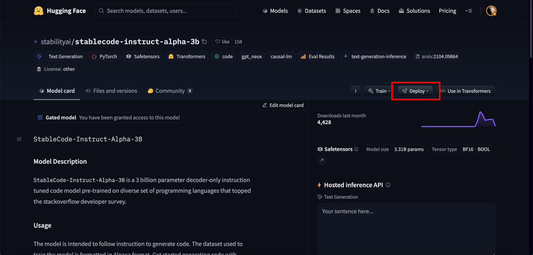The height and width of the screenshot is (255, 533).
Task: Click the table of contents menu icon
Action: [19, 139]
